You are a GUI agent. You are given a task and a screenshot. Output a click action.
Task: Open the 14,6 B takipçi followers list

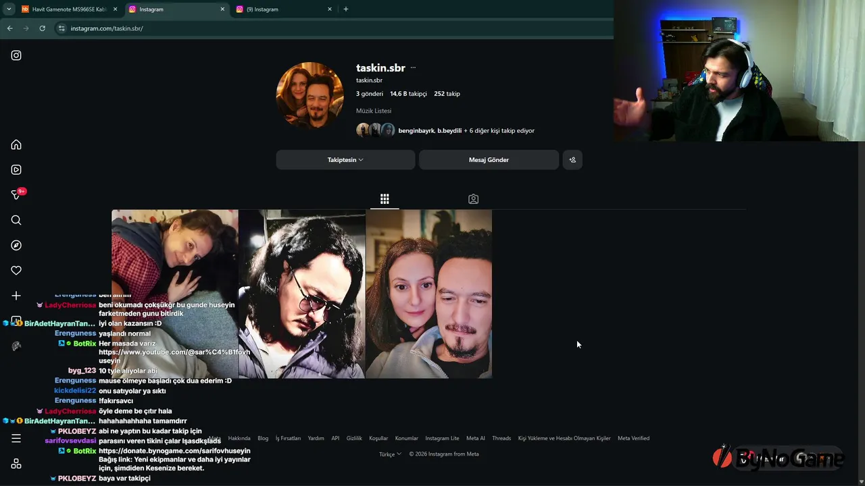(408, 94)
